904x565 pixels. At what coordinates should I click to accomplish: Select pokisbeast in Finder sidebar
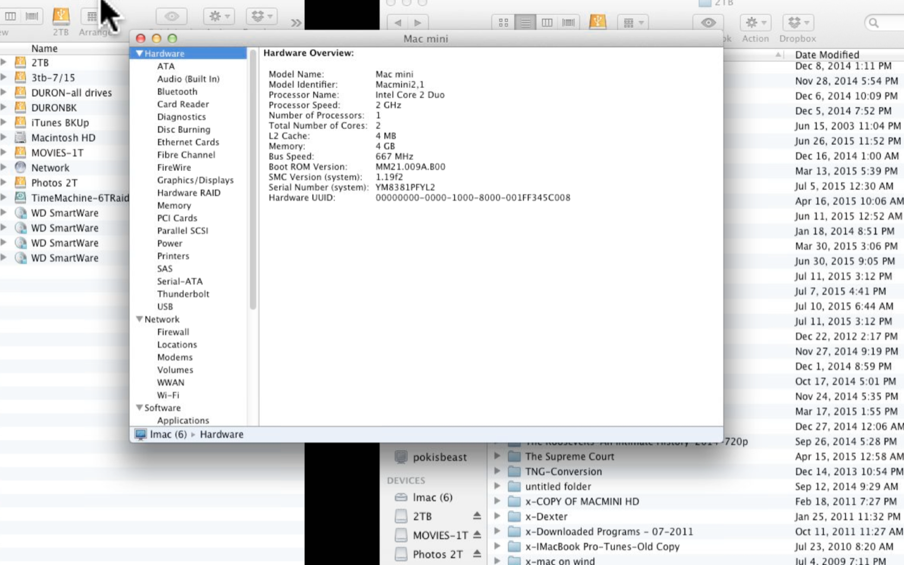coord(440,457)
